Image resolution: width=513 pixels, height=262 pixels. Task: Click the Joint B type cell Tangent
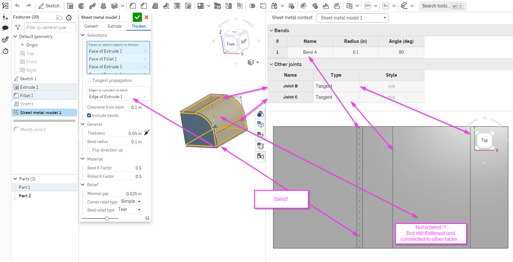click(x=336, y=86)
